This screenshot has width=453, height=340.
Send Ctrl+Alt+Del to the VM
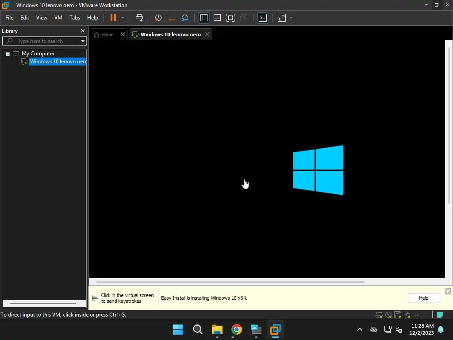click(139, 18)
